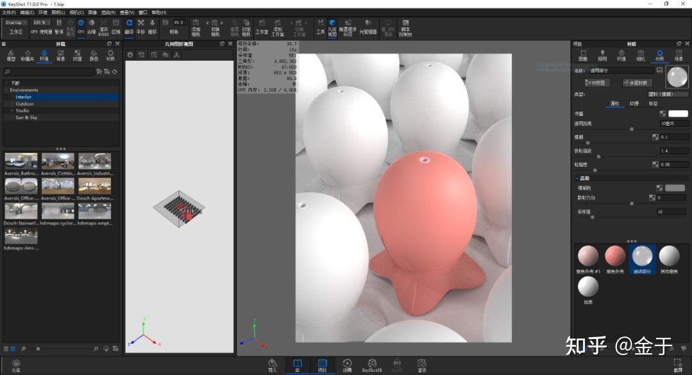Open the Edit (编辑) menu
The width and height of the screenshot is (692, 375).
tap(27, 12)
